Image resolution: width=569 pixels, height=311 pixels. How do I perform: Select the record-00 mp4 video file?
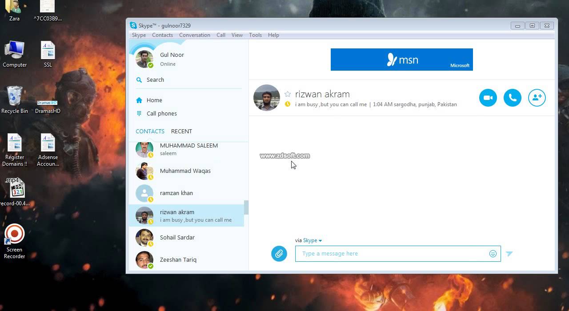15,192
